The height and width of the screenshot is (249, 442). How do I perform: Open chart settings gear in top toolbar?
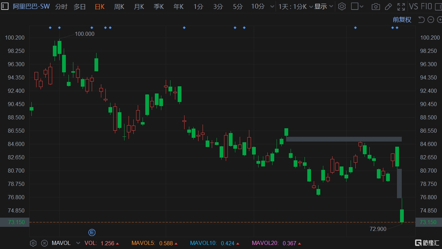coord(342,6)
